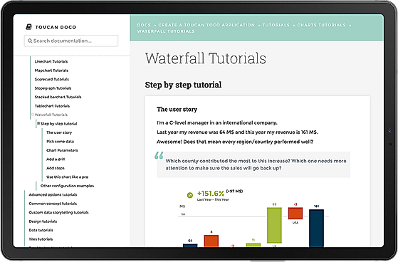Screen dimensions: 398x262
Task: Open Data tutorials in sidebar
Action: click(x=41, y=230)
